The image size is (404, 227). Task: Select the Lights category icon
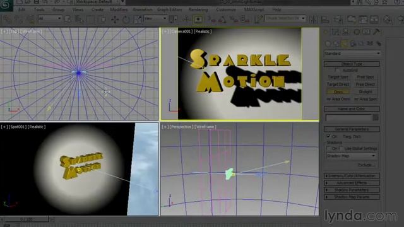pos(345,44)
